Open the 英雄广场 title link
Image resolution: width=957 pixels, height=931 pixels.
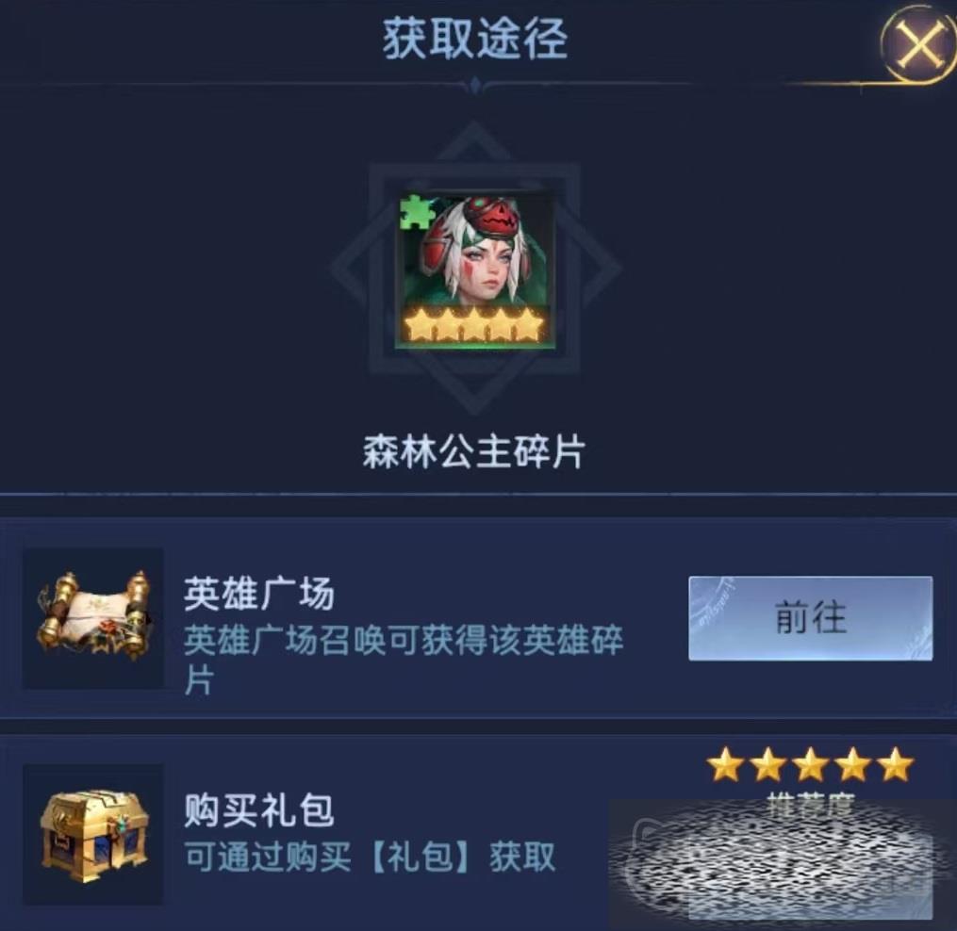[258, 593]
